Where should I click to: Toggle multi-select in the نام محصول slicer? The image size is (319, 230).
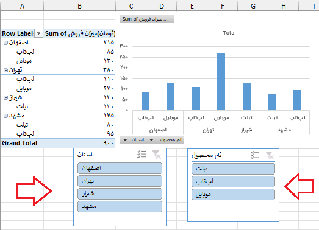pos(255,155)
